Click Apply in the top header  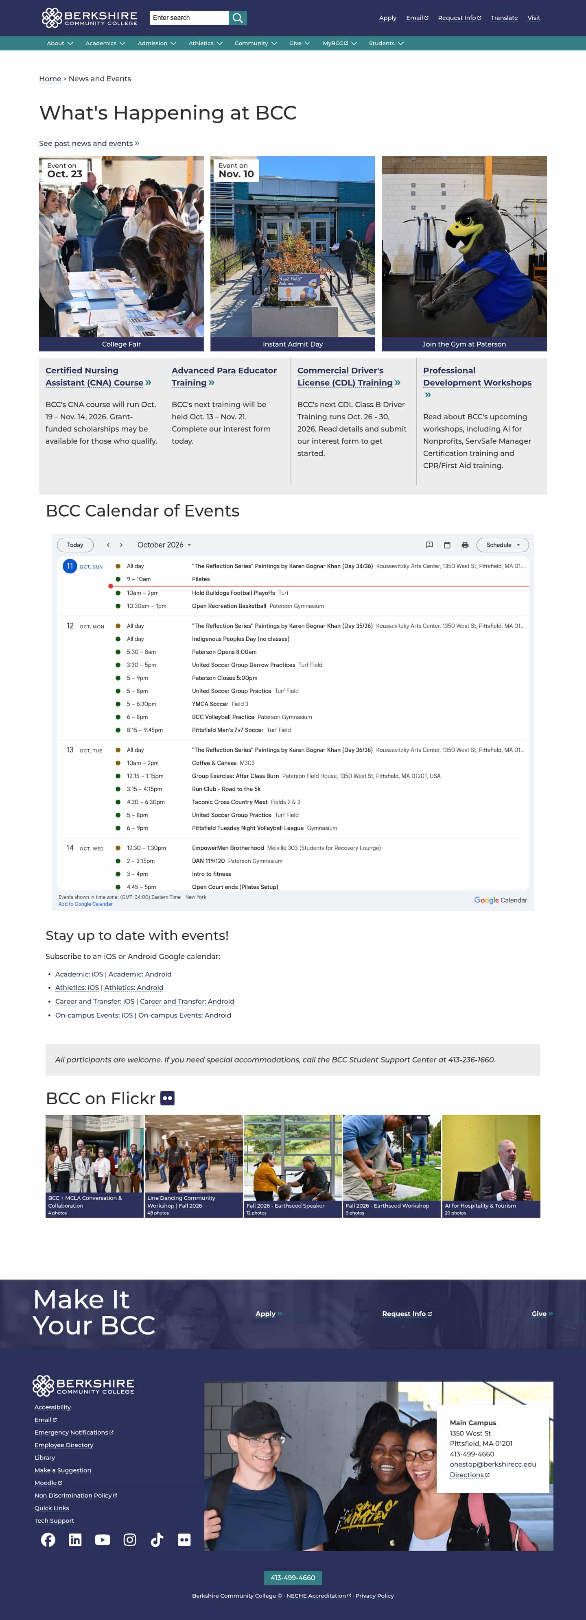tap(388, 17)
